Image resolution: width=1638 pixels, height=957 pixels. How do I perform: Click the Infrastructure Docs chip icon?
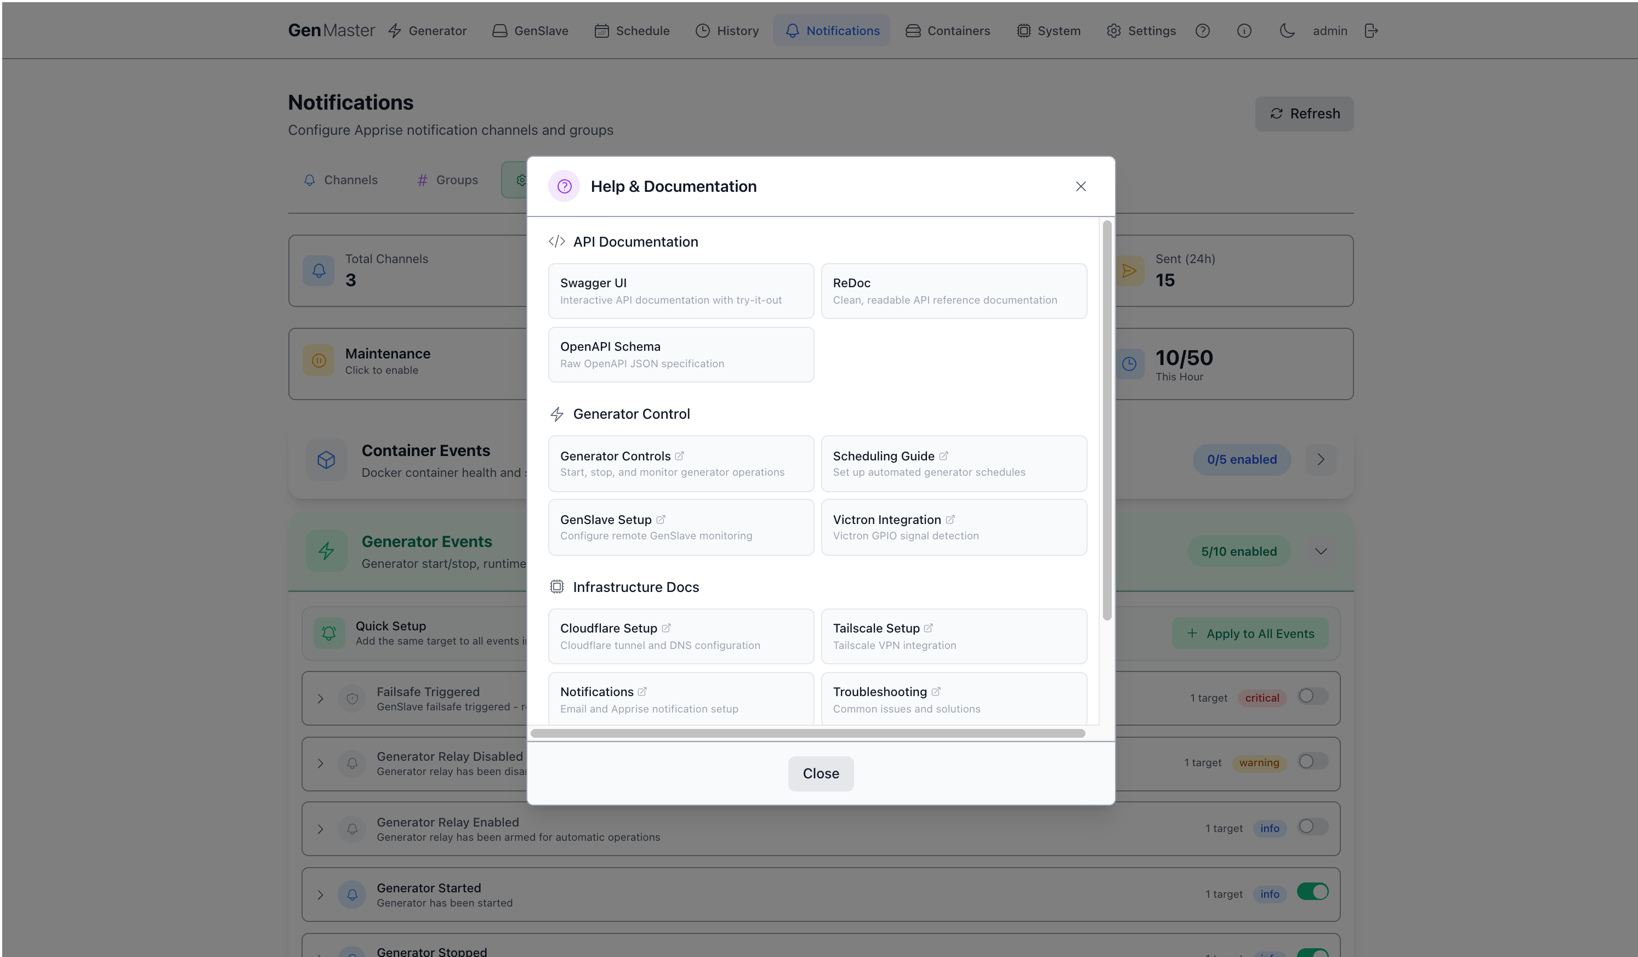pos(557,586)
